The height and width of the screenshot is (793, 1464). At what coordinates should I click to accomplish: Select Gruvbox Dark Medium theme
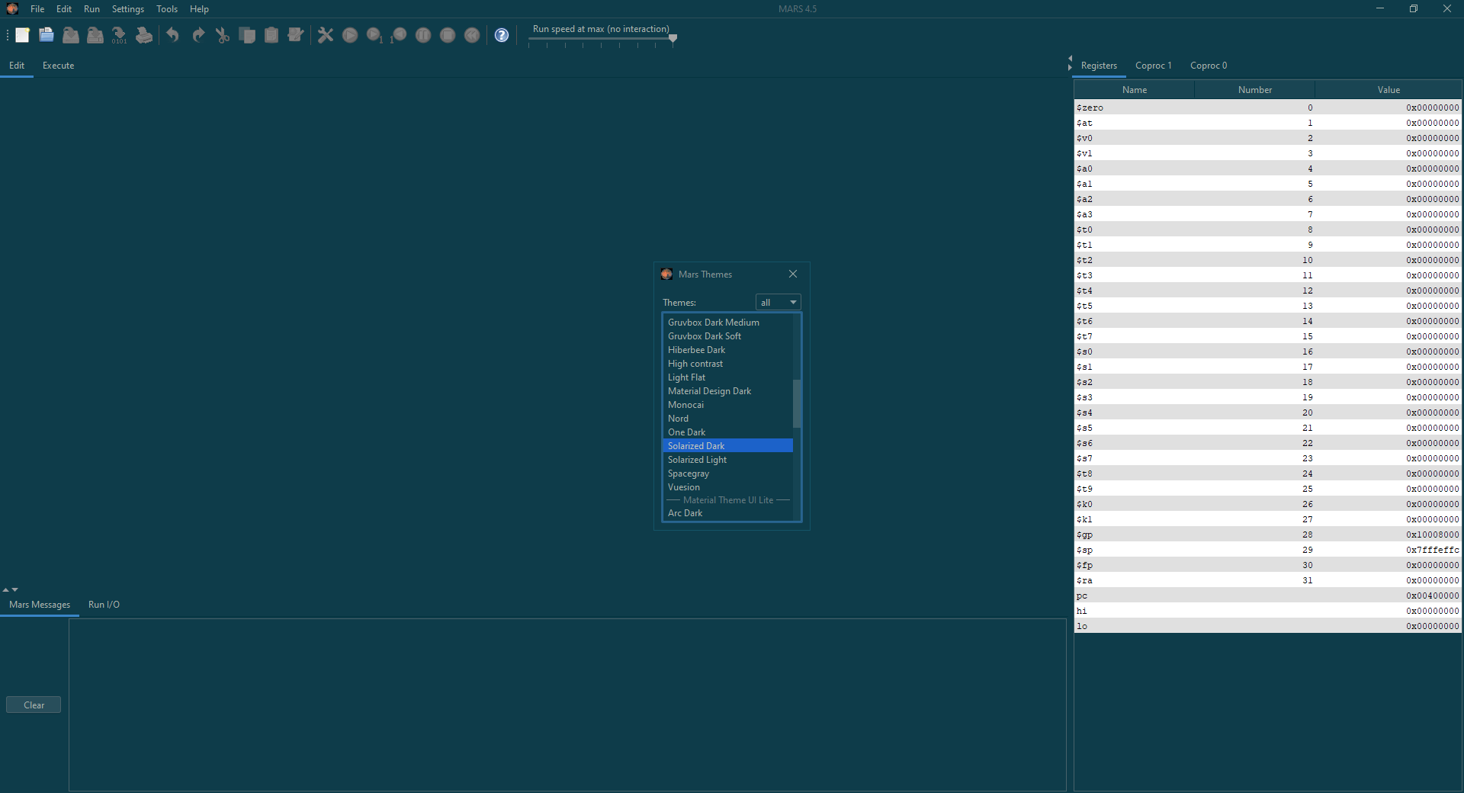[727, 323]
